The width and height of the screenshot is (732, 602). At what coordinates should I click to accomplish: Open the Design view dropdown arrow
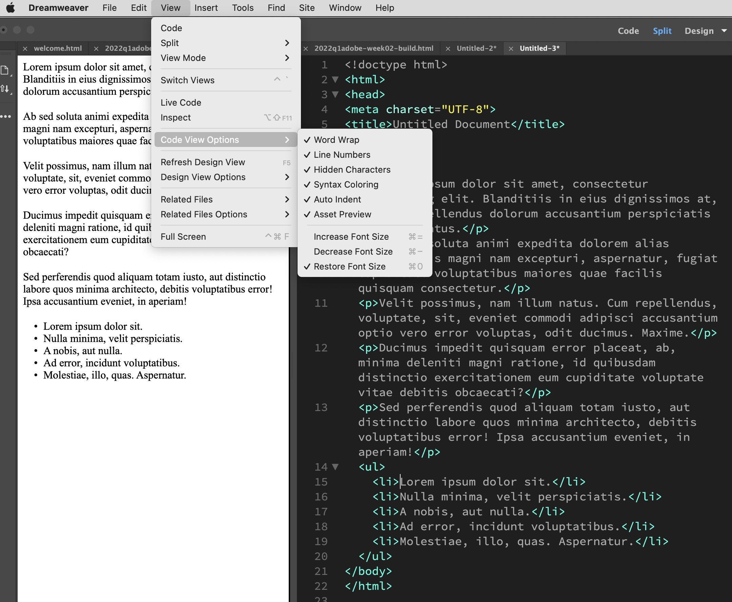[724, 31]
